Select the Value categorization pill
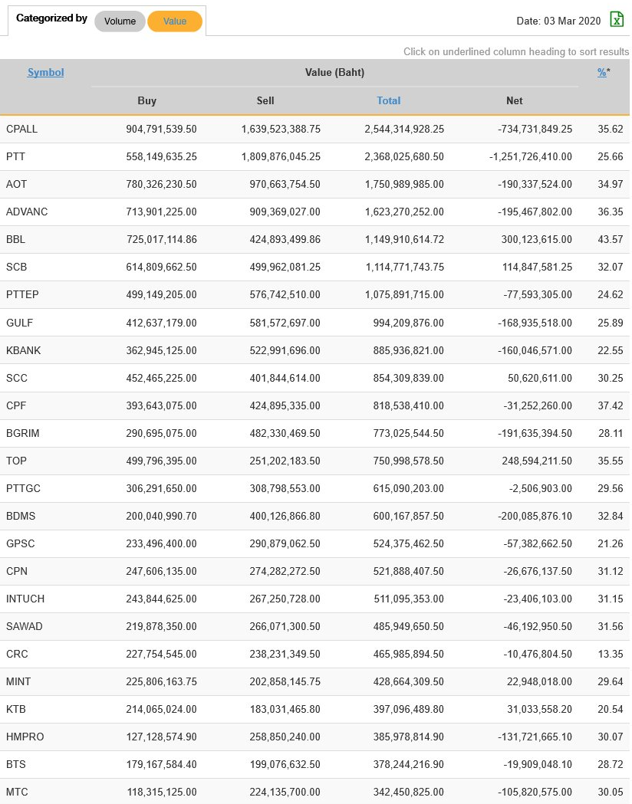 (x=175, y=21)
